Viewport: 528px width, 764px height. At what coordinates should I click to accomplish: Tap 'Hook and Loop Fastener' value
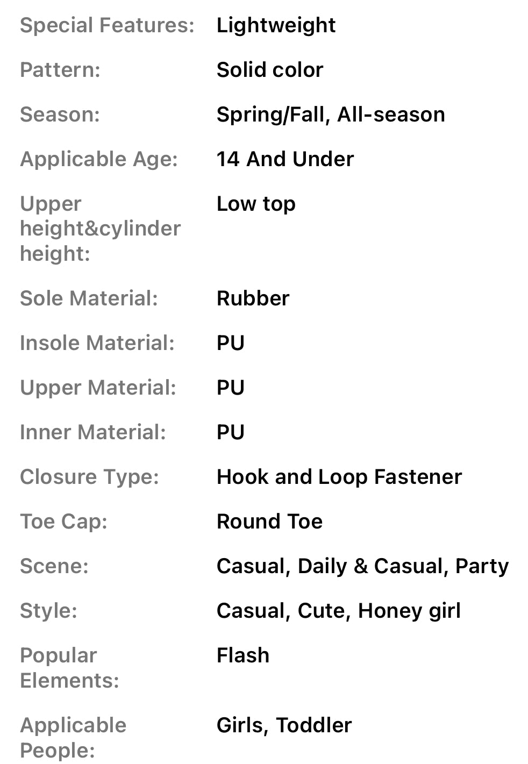(339, 477)
